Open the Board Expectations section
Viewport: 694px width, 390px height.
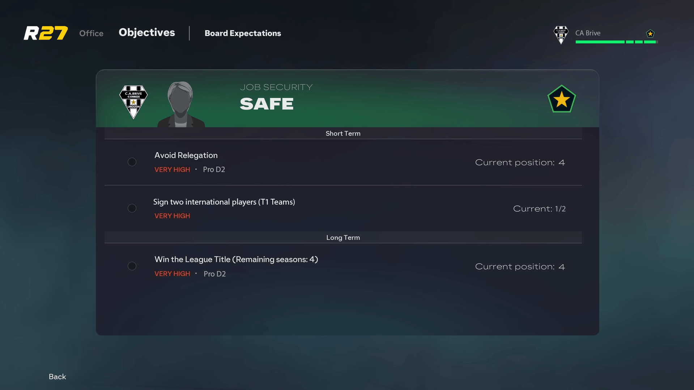(243, 33)
